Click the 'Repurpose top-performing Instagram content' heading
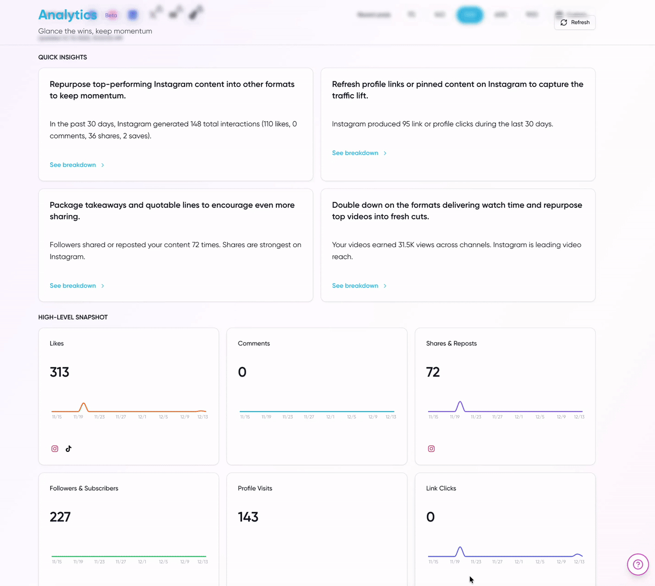The height and width of the screenshot is (586, 655). [172, 90]
